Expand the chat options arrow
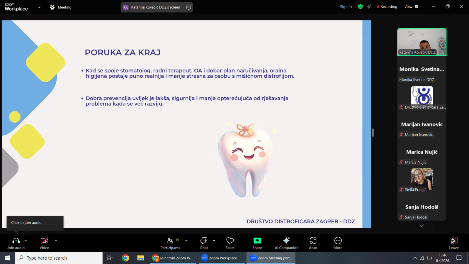The image size is (469, 264). [x=214, y=241]
